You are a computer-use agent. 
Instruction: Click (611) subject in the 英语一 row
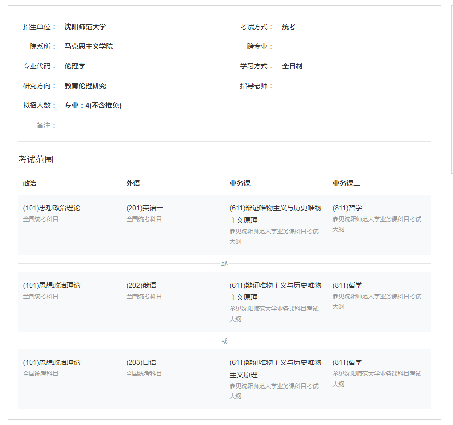coord(275,214)
